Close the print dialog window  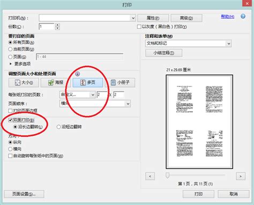(247, 4)
